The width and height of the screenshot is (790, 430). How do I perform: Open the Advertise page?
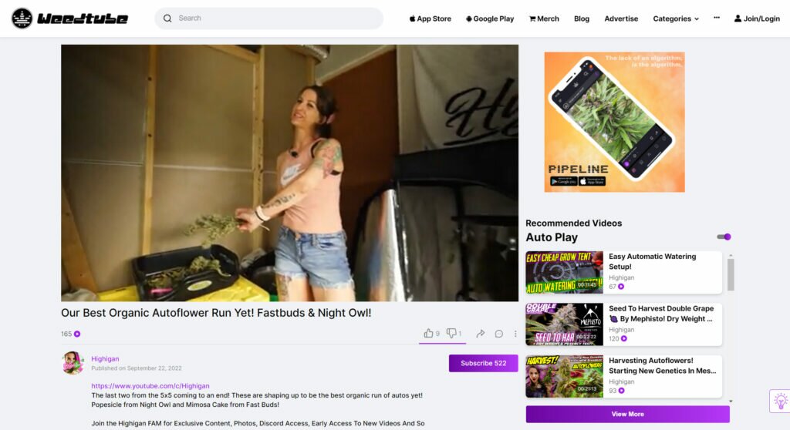[x=621, y=18]
